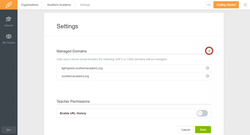Click the key icon at sidebar bottom
The height and width of the screenshot is (135, 250).
click(9, 130)
